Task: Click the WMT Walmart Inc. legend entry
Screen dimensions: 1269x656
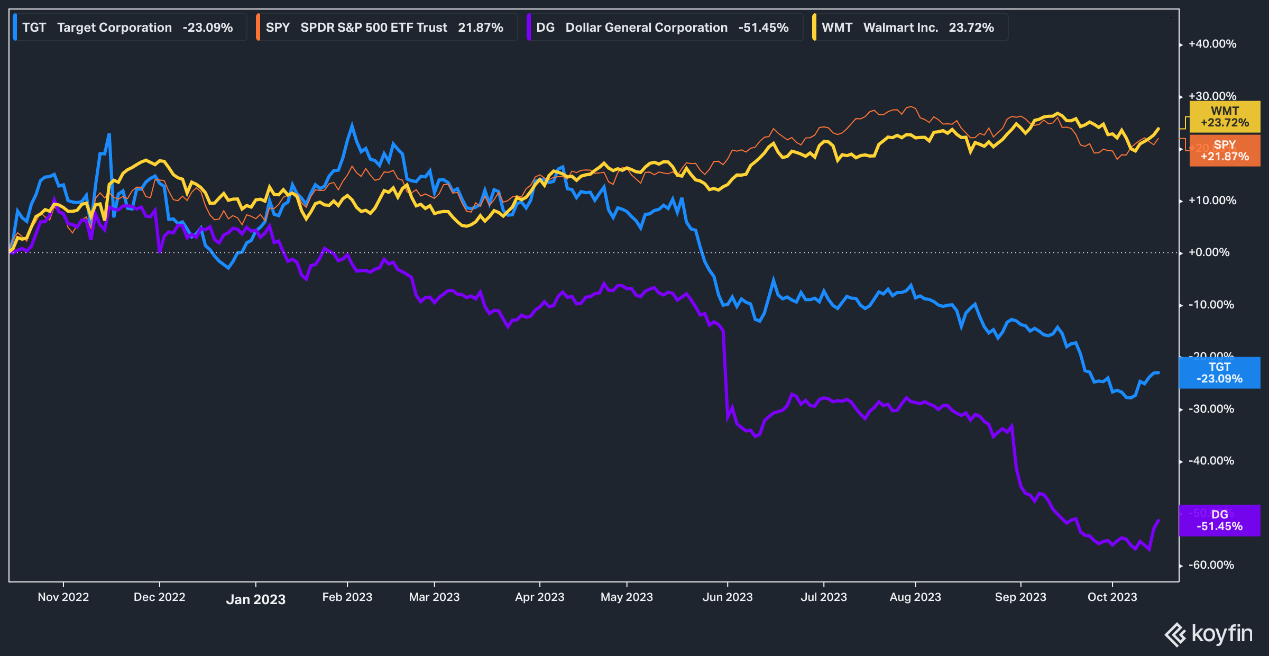Action: click(x=910, y=28)
